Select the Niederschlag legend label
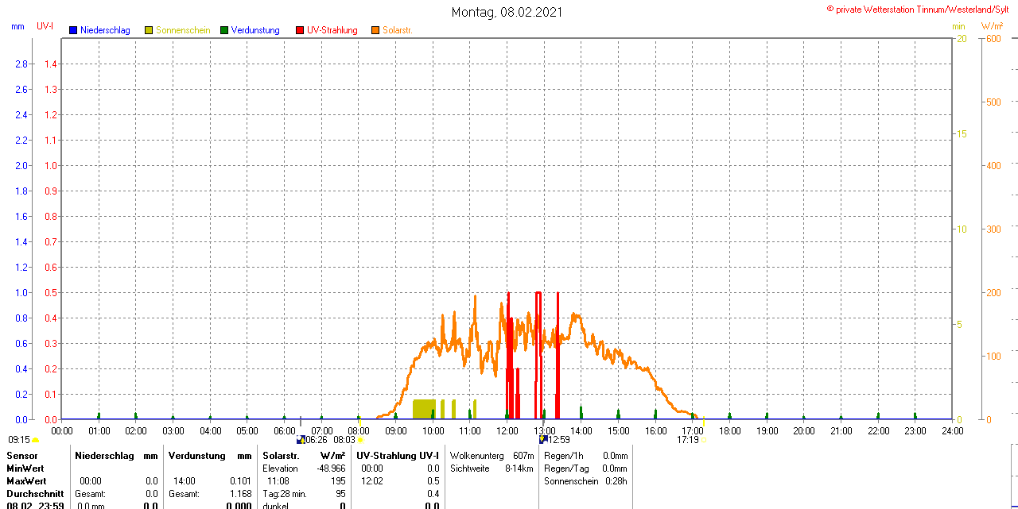Screen dimensions: 1018x509 (x=105, y=30)
